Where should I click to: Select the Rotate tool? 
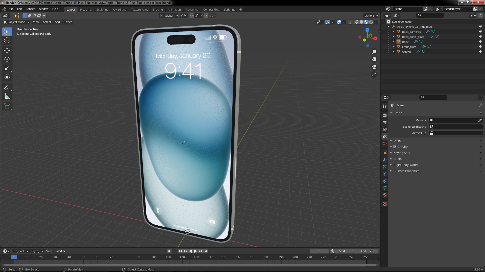[7, 59]
